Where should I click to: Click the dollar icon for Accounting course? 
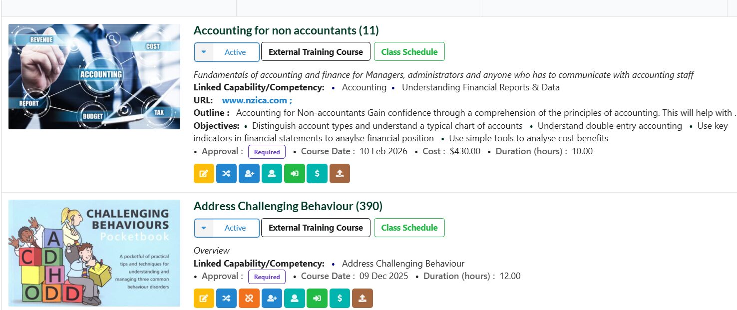(317, 174)
